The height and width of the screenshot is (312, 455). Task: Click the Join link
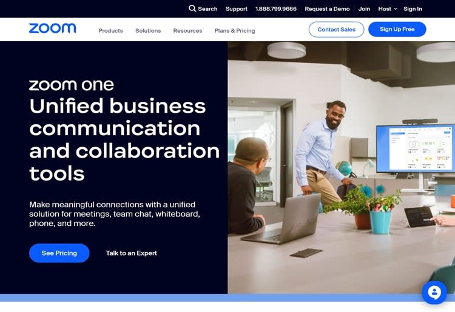point(364,9)
